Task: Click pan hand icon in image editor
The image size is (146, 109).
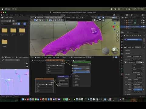Action: click(x=27, y=66)
